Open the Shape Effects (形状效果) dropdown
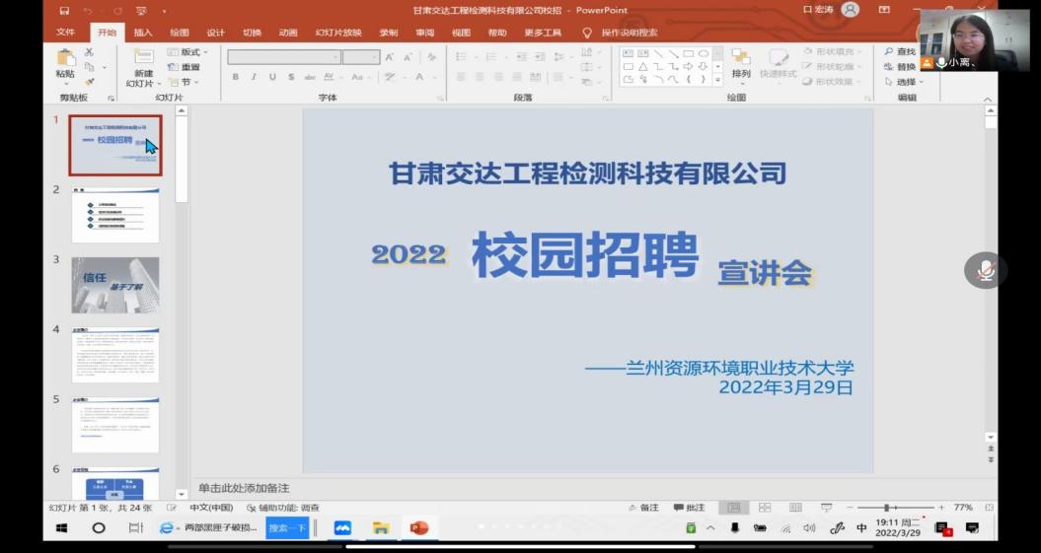 tap(833, 82)
